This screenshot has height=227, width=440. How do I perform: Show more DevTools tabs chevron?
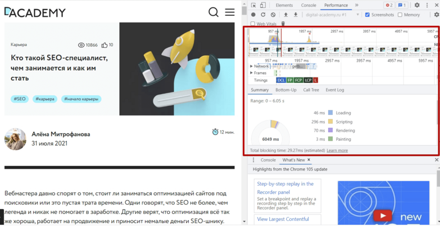(x=357, y=5)
